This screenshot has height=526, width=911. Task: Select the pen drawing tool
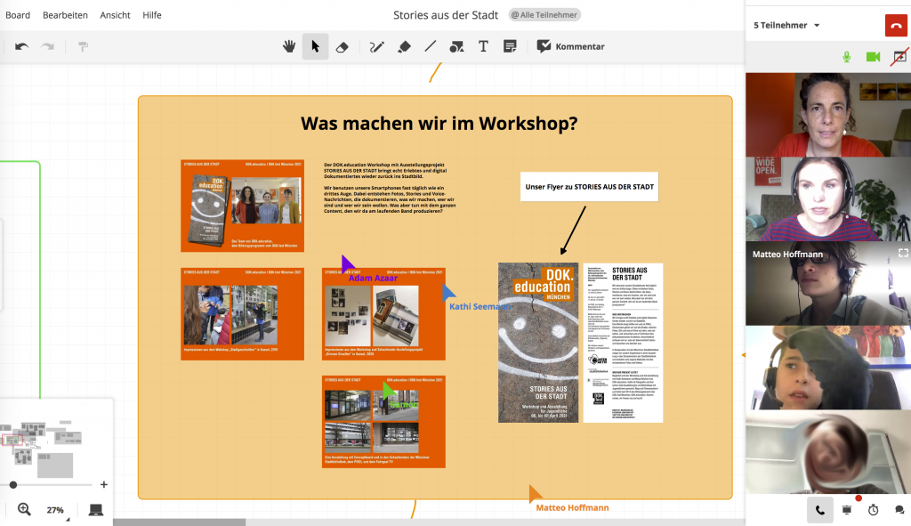click(377, 46)
